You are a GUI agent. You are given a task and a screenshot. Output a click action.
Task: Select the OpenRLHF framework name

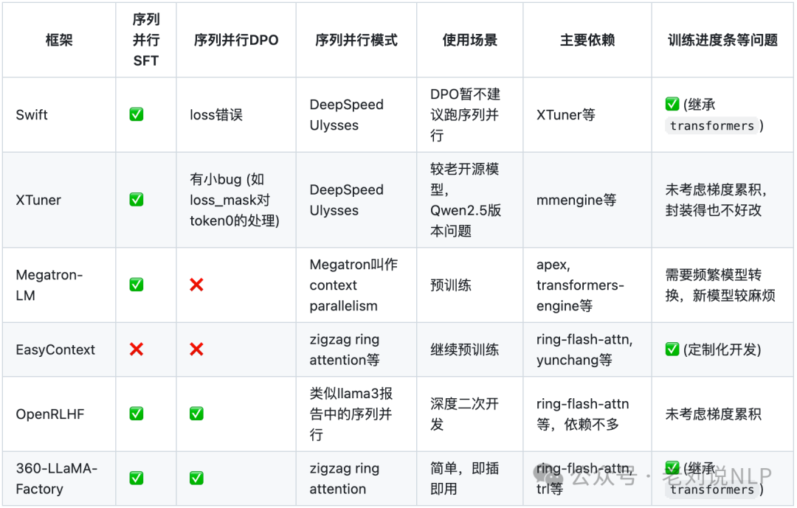[x=50, y=414]
